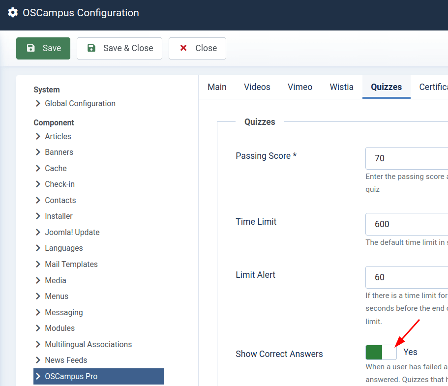Expand the Installer chevron

click(x=38, y=216)
